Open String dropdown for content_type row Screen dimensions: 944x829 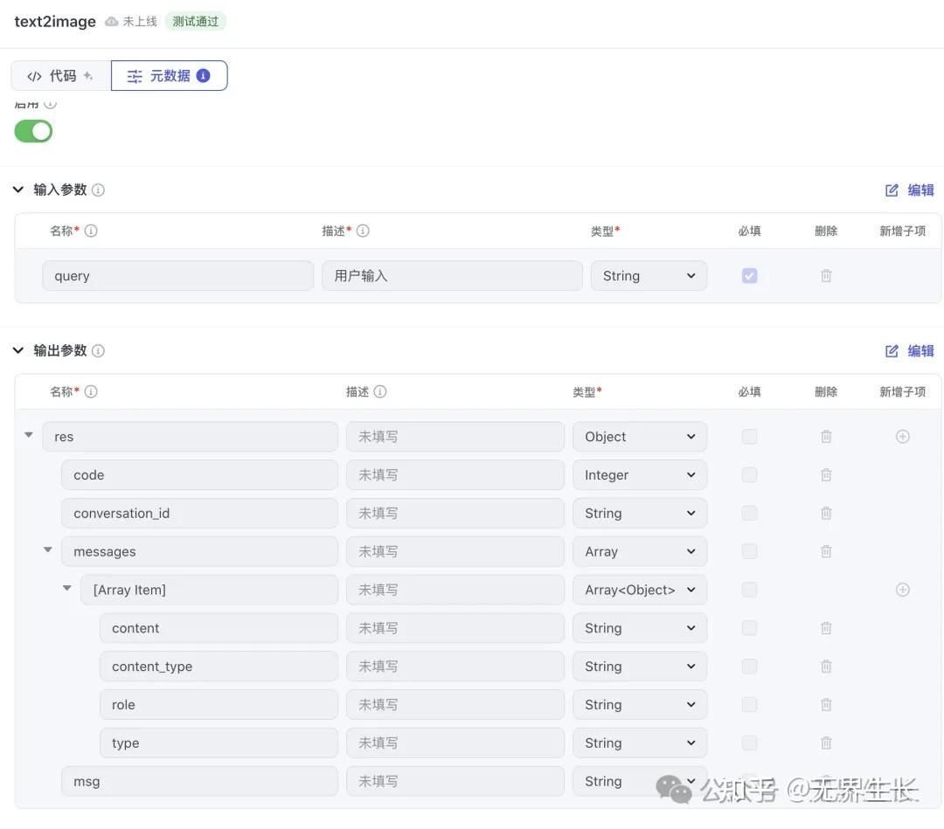pyautogui.click(x=639, y=666)
